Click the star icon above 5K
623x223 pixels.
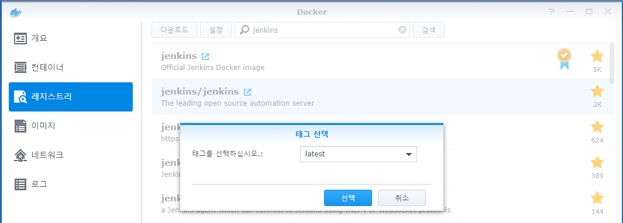point(597,57)
